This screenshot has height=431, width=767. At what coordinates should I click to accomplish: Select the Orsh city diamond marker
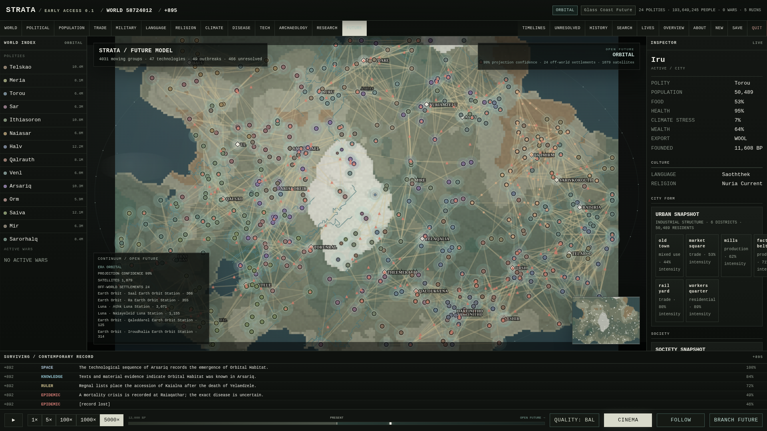[513, 268]
